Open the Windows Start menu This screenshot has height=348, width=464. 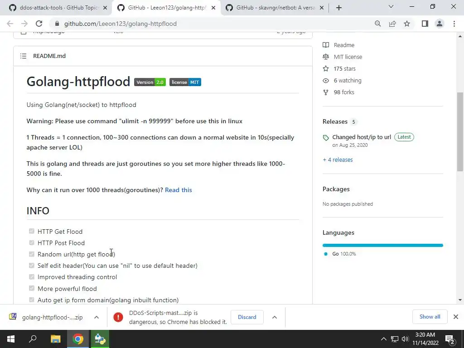[x=11, y=339]
